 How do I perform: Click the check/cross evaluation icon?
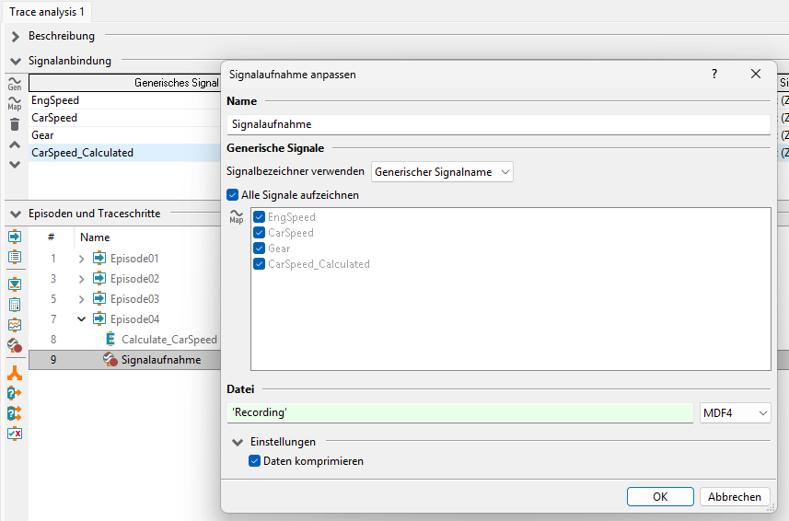(15, 434)
